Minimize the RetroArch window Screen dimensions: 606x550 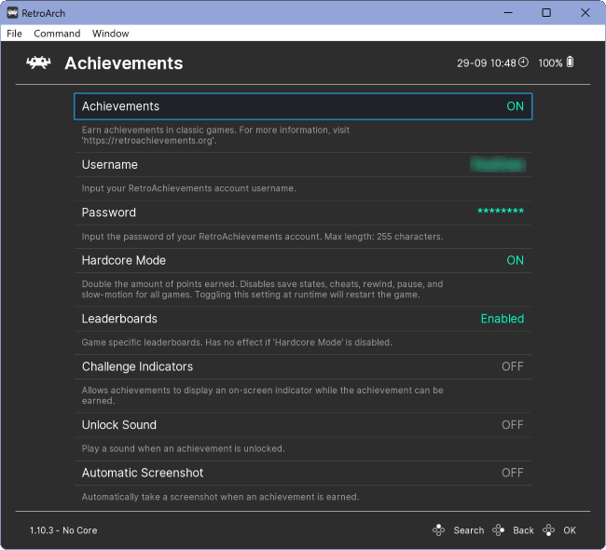(x=508, y=13)
